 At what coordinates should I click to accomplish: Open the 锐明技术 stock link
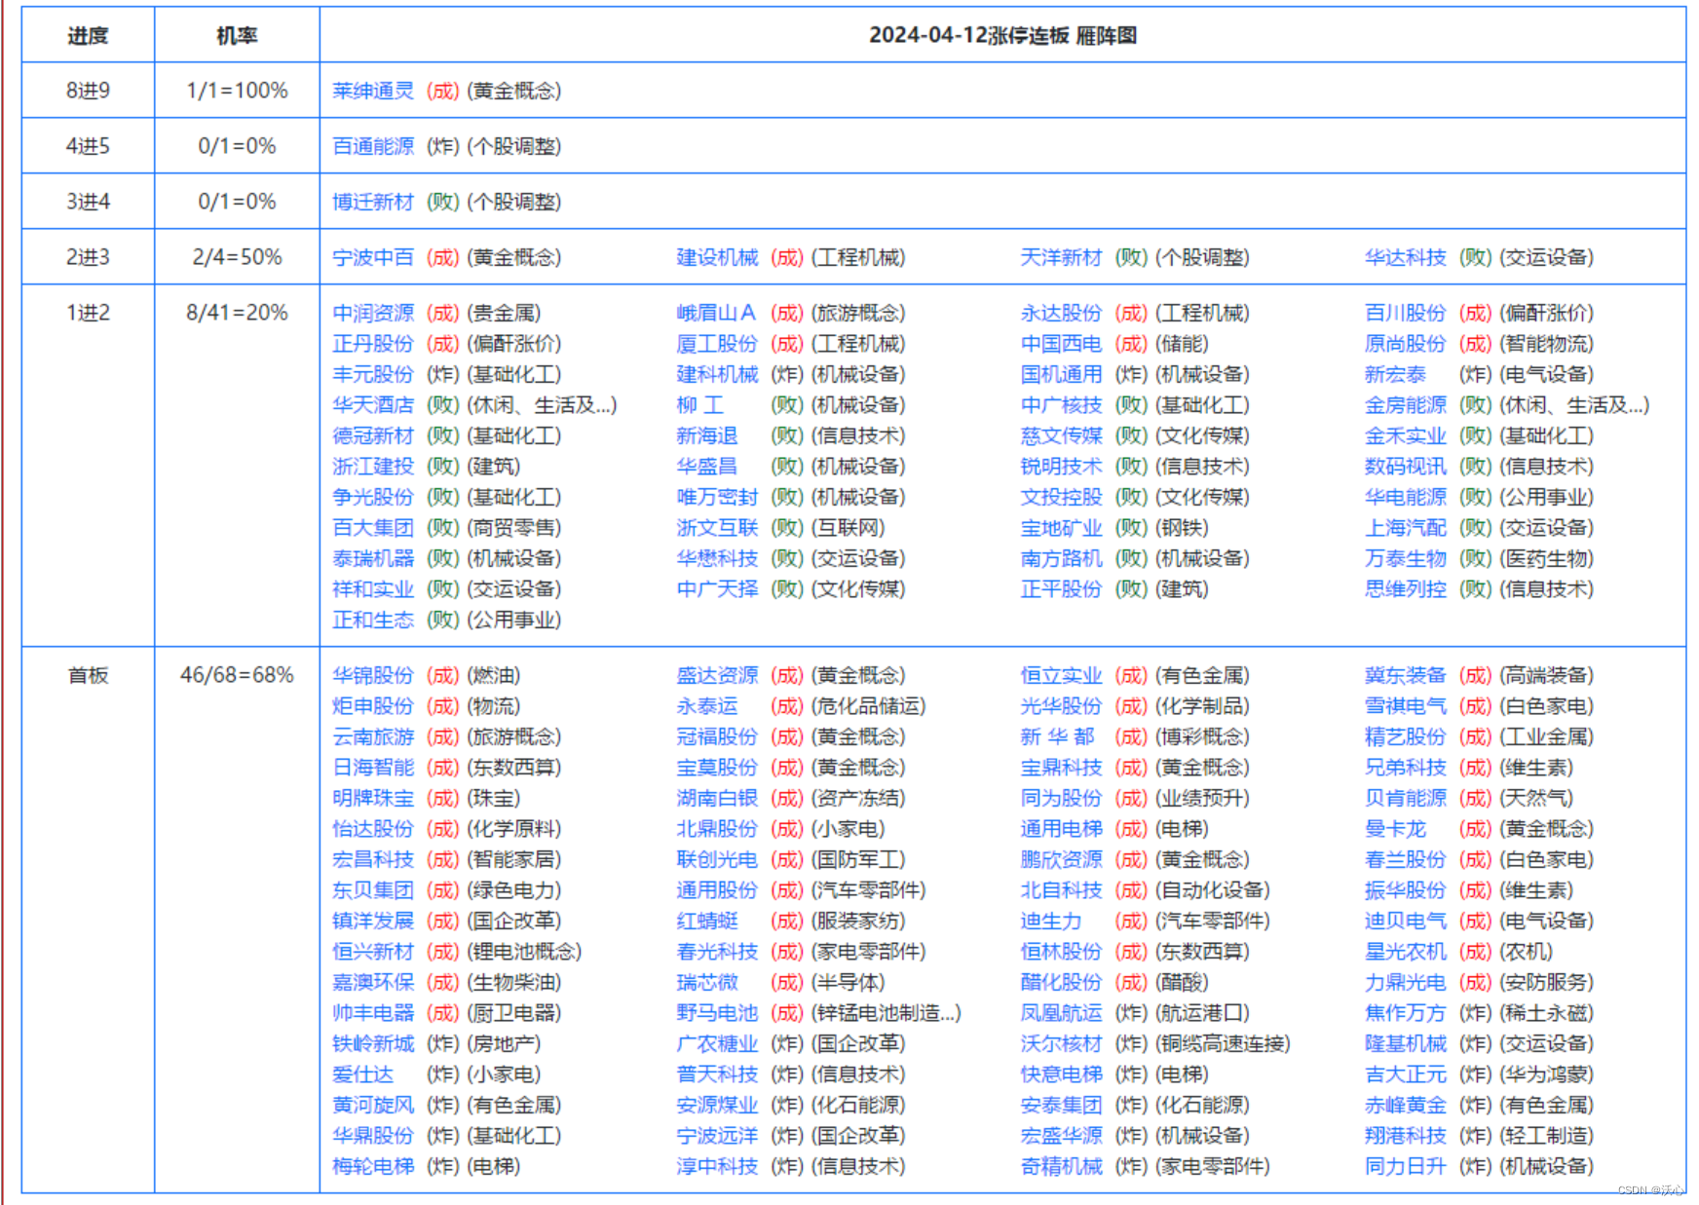click(x=1061, y=467)
